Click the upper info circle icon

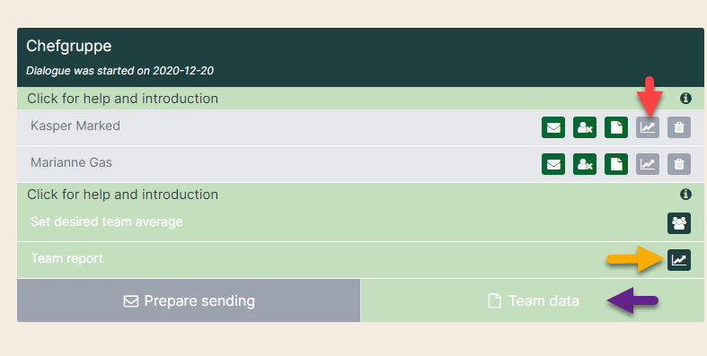pyautogui.click(x=685, y=98)
